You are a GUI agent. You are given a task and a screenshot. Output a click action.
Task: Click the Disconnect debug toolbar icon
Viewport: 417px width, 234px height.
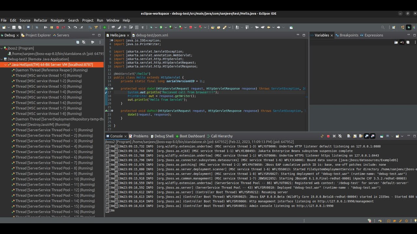point(63,27)
